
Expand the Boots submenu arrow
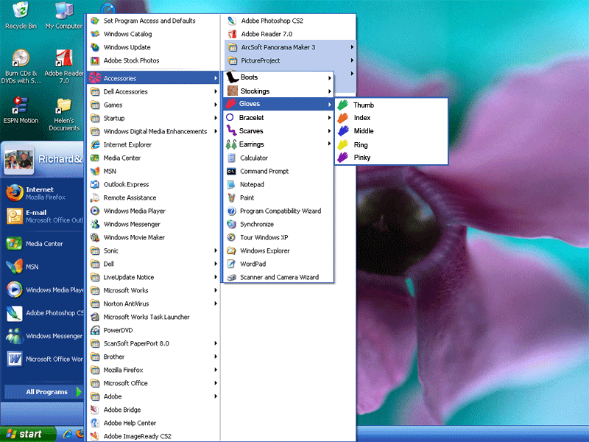[x=329, y=78]
